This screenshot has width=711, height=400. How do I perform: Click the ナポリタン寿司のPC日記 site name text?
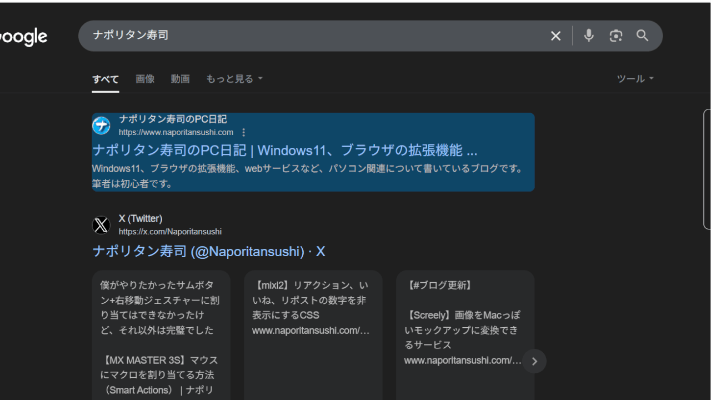click(173, 119)
